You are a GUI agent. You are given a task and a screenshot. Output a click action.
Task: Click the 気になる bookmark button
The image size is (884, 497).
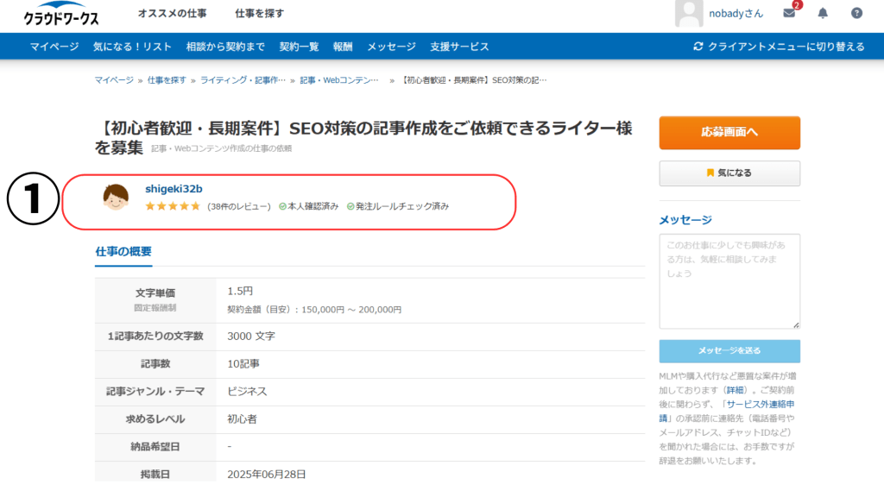[729, 173]
